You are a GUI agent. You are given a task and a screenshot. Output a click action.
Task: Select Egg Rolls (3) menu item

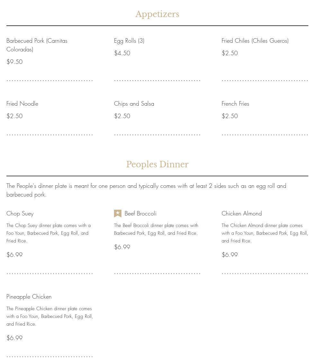tap(129, 41)
